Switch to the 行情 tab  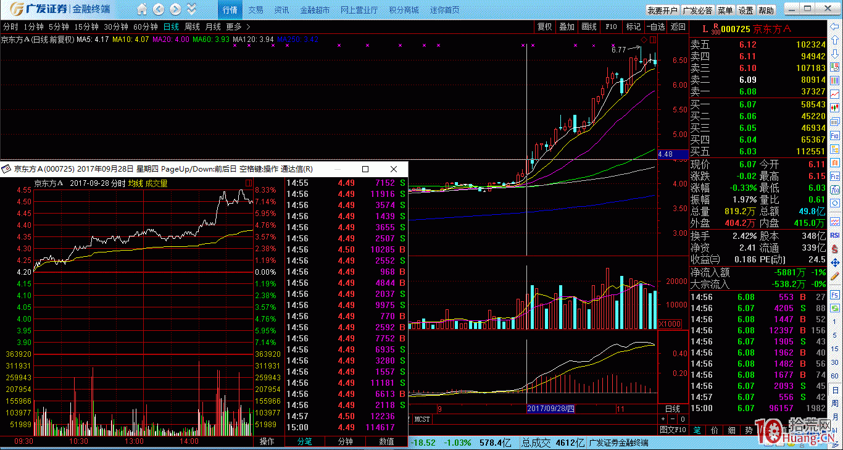coord(230,10)
